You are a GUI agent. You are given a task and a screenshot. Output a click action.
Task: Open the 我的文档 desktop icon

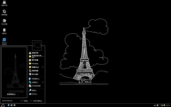point(4,3)
